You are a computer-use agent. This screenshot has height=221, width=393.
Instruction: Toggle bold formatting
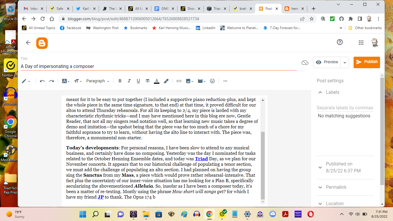[120, 81]
